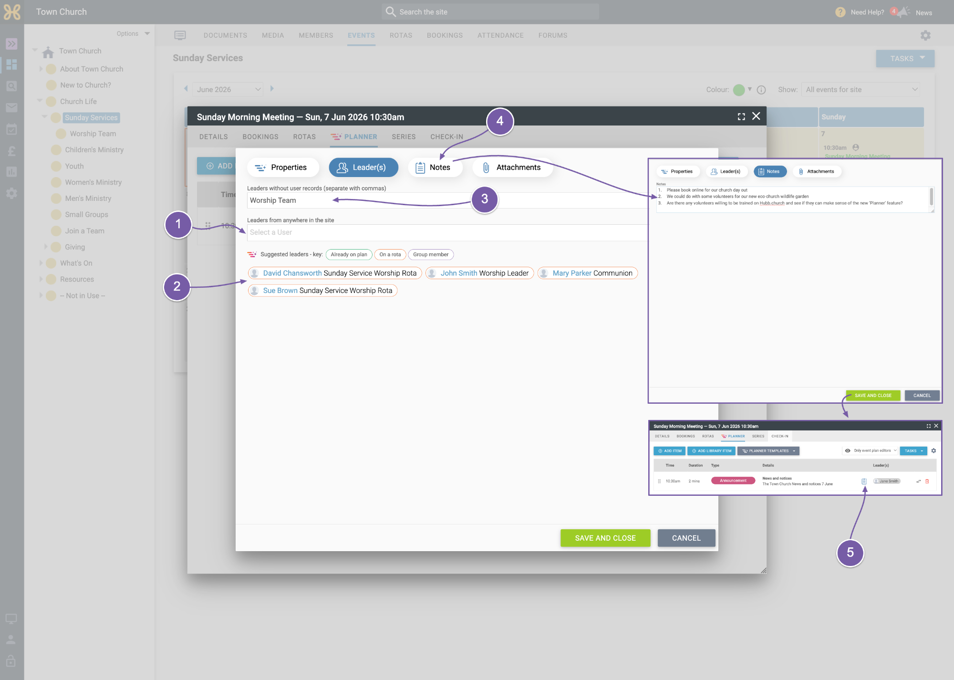Open June 2026 month dropdown
Image resolution: width=954 pixels, height=680 pixels.
228,89
